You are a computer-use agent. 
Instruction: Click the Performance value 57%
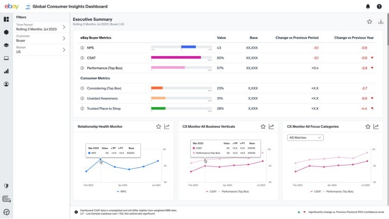(220, 68)
